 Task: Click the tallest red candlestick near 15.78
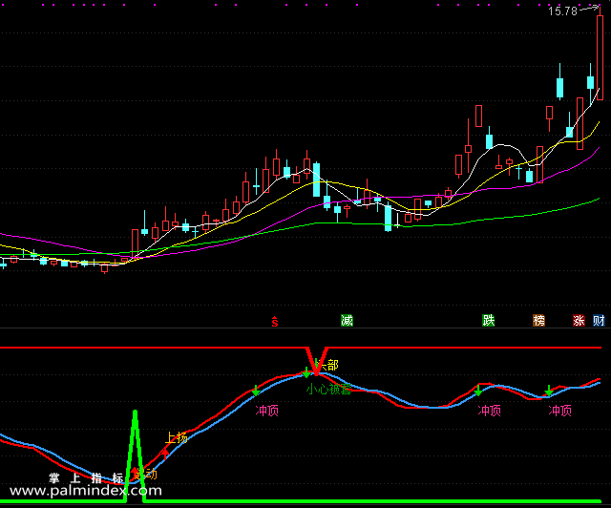tap(600, 57)
